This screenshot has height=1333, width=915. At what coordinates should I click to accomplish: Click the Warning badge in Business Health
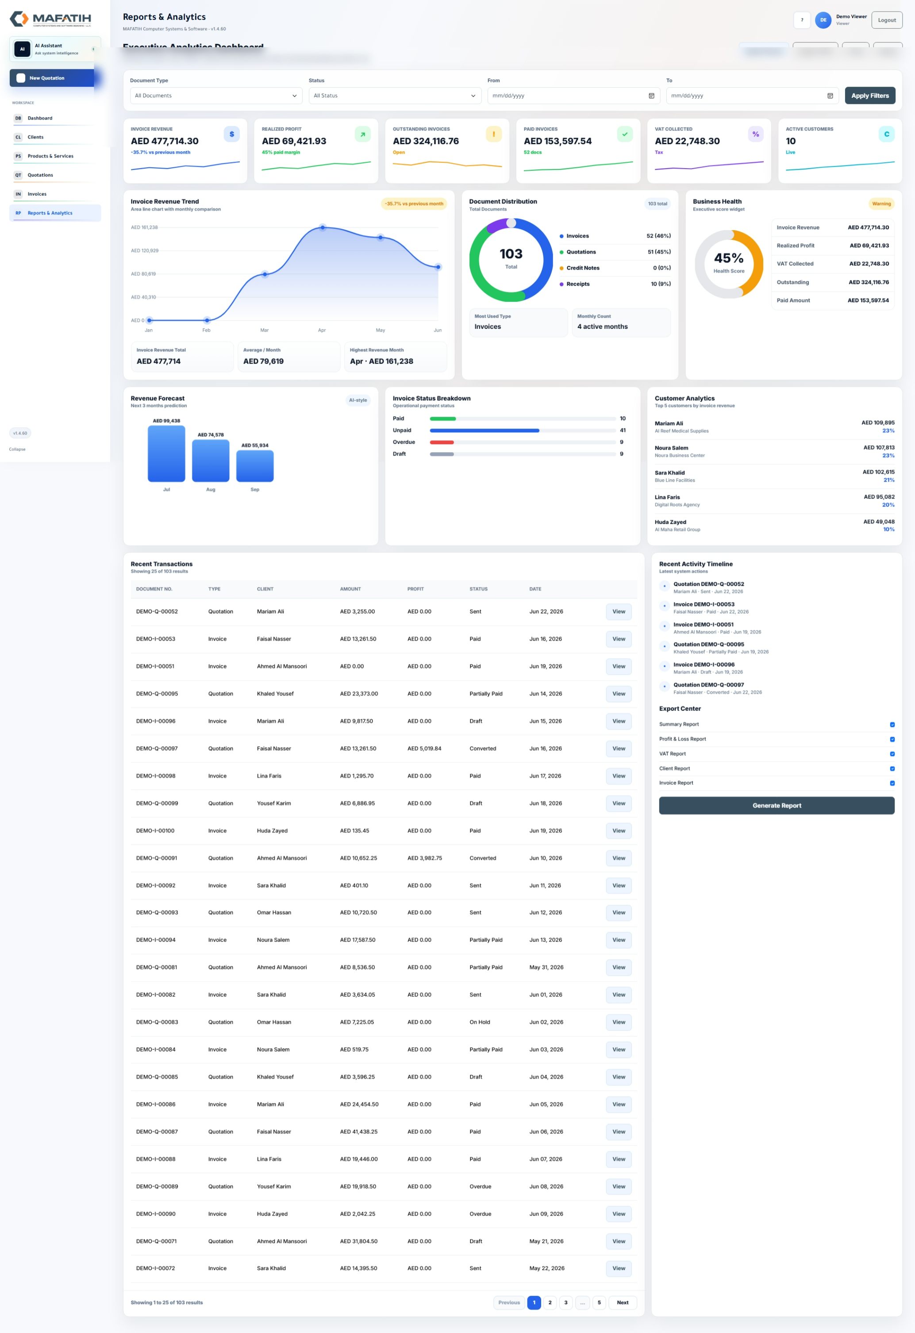(881, 204)
